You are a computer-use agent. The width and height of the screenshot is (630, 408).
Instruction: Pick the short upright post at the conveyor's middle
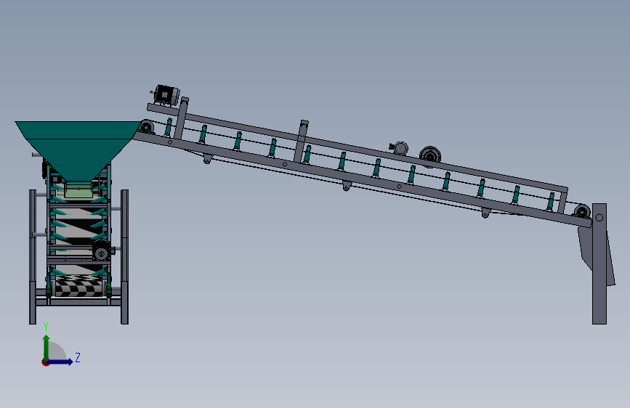(301, 141)
